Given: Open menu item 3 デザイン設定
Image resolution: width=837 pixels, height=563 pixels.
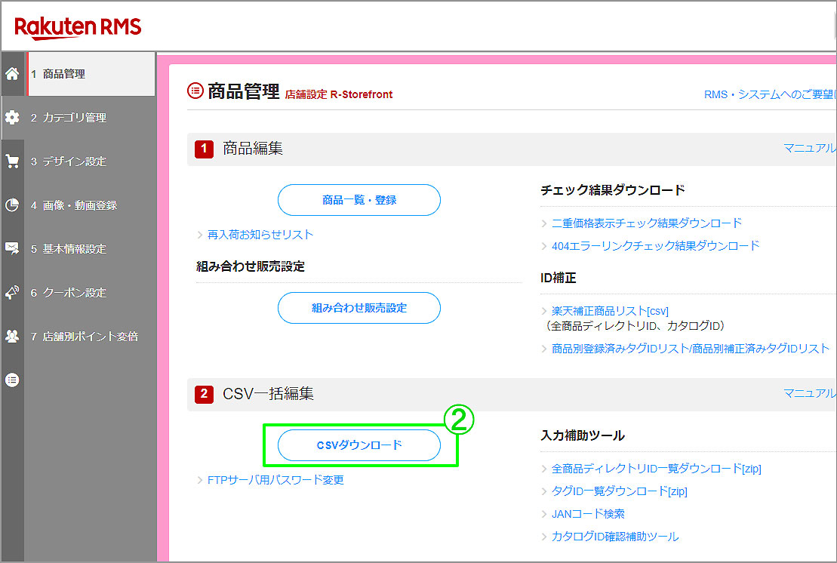Looking at the screenshot, I should (90, 162).
